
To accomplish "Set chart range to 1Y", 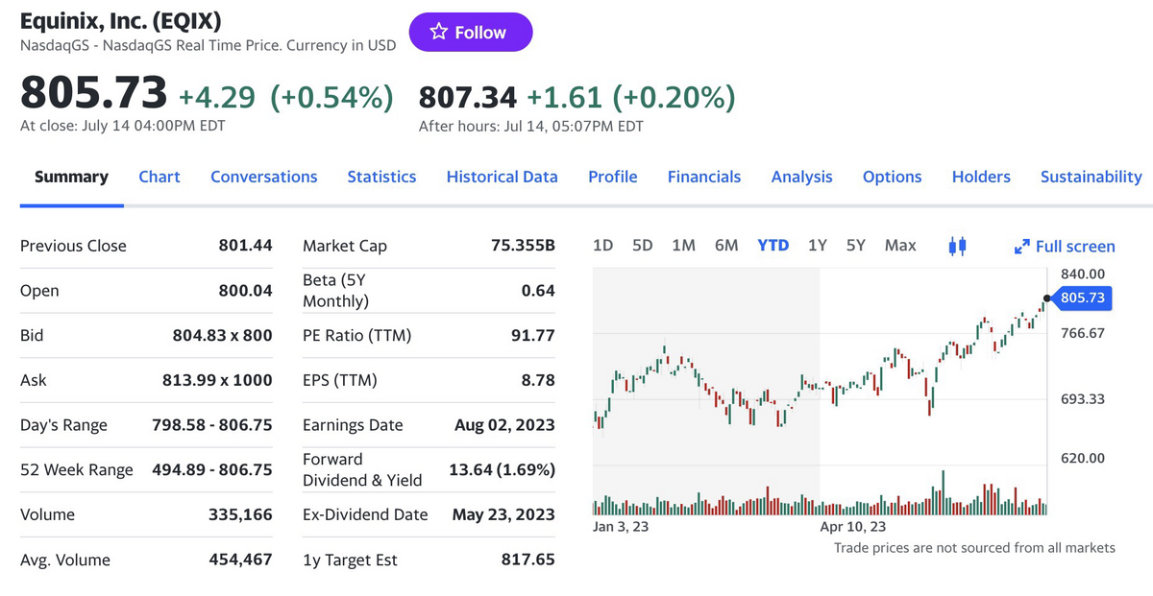I will coord(818,245).
